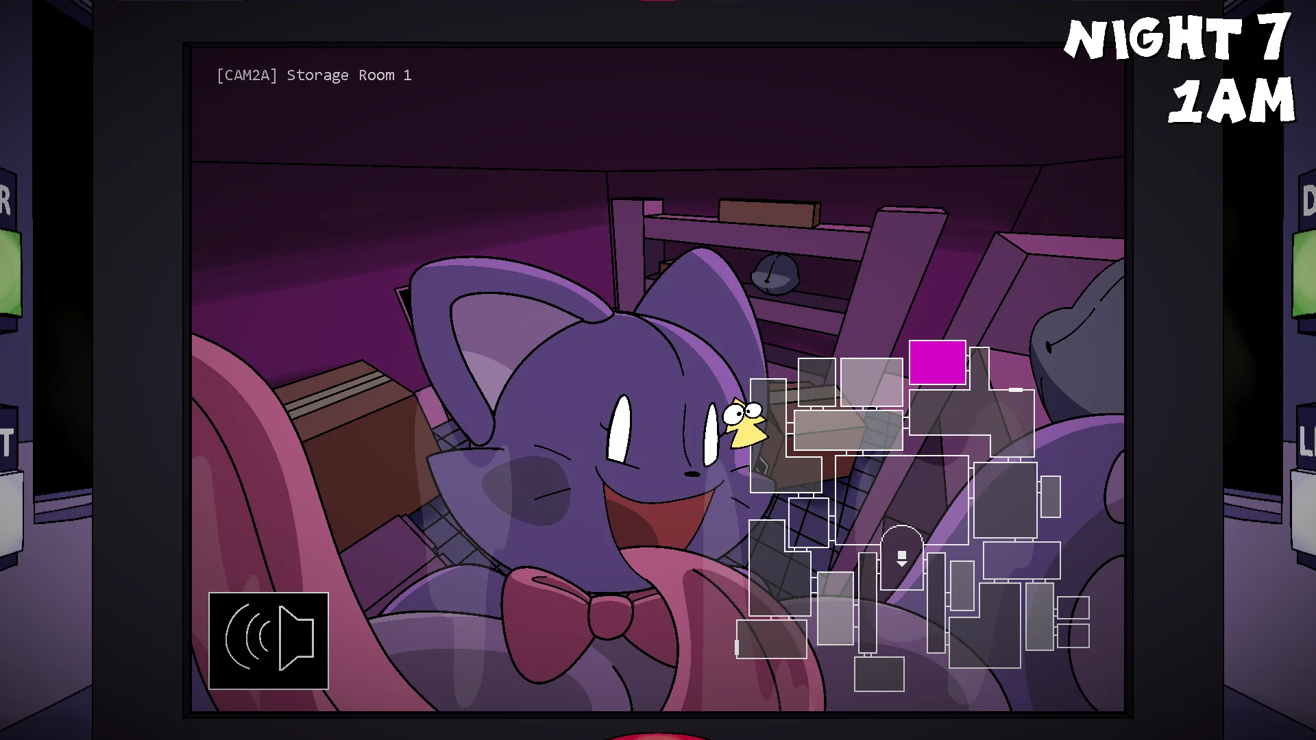Select the upper of two small stacked far-right rooms
Screen dimensions: 1316x740
pos(1073,607)
